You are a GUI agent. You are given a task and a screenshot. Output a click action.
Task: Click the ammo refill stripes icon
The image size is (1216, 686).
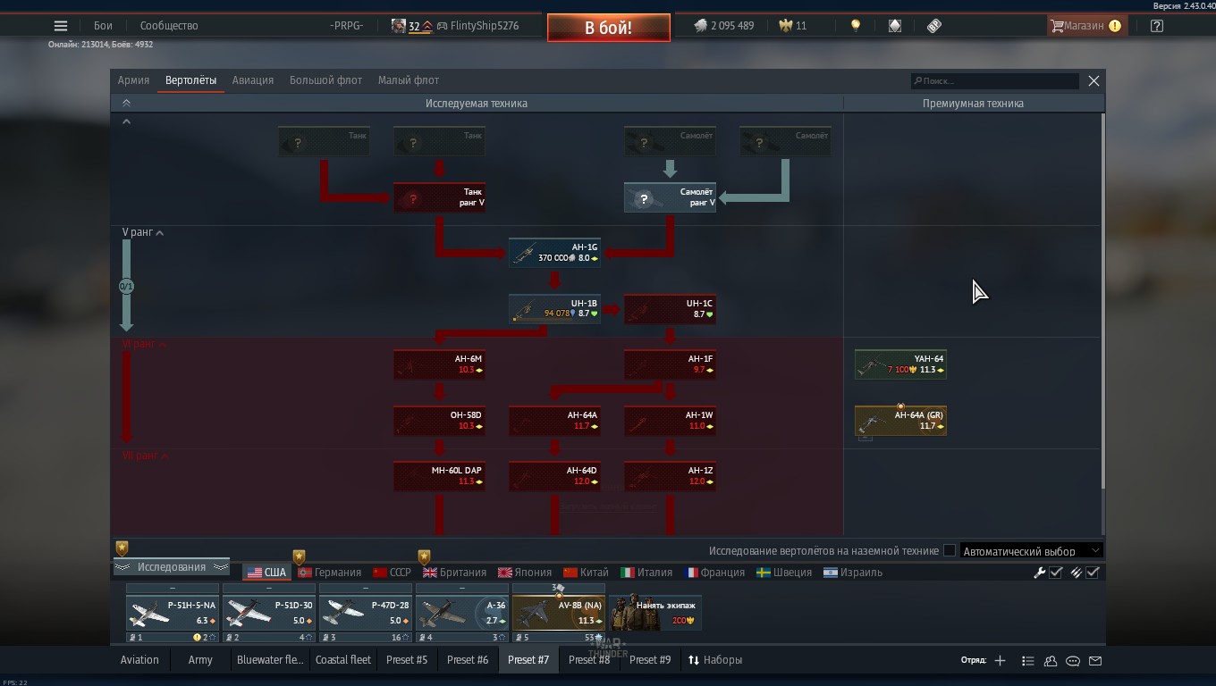click(x=1077, y=573)
